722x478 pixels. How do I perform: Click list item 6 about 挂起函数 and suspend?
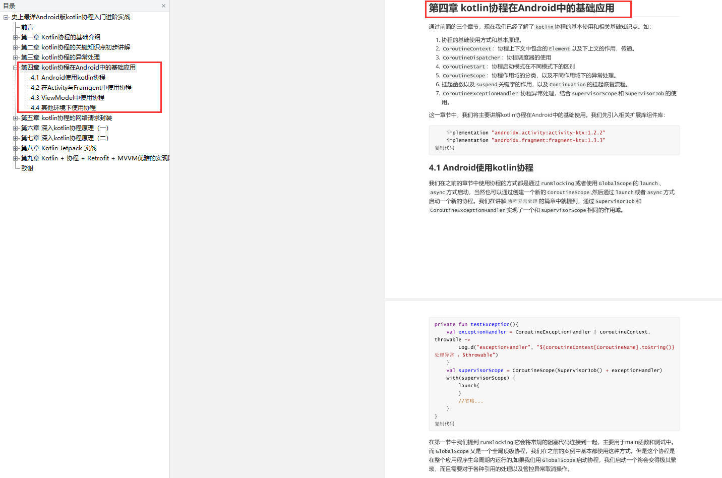pos(535,85)
